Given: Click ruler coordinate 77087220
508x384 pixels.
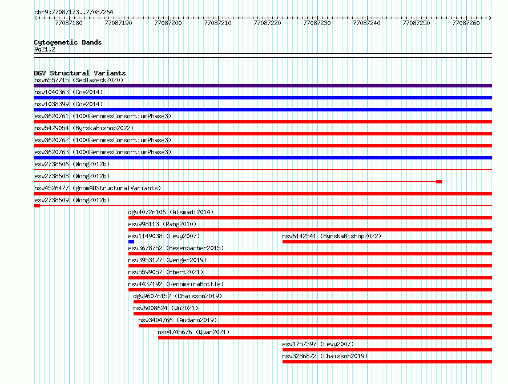Looking at the screenshot, I should click(267, 23).
